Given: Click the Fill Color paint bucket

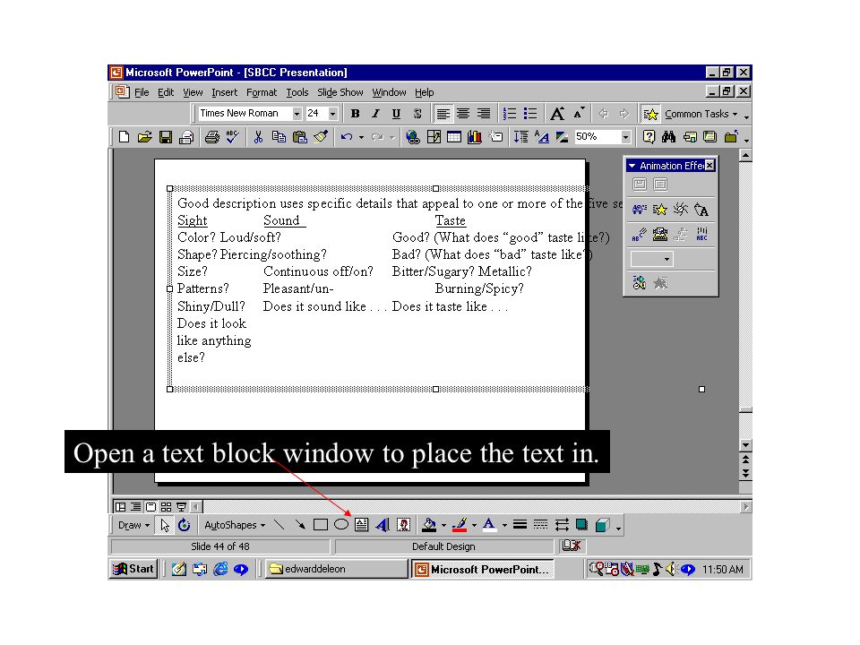Looking at the screenshot, I should coord(429,525).
